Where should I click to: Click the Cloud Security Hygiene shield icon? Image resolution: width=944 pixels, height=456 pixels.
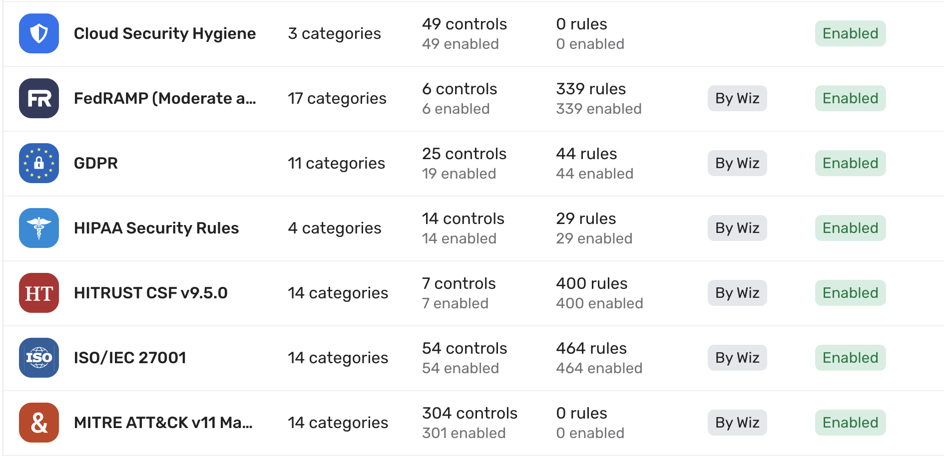[x=39, y=33]
